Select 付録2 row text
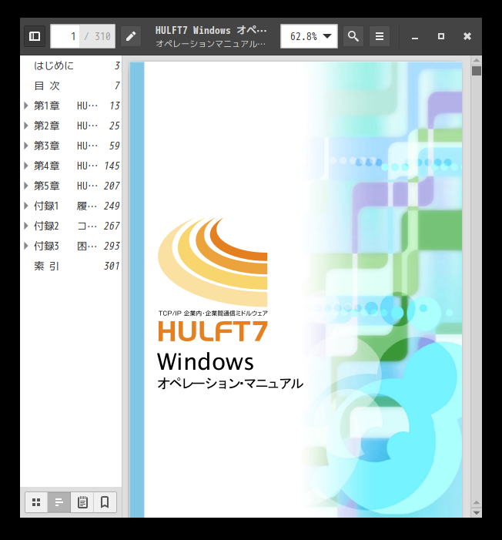The width and height of the screenshot is (502, 540). (65, 226)
